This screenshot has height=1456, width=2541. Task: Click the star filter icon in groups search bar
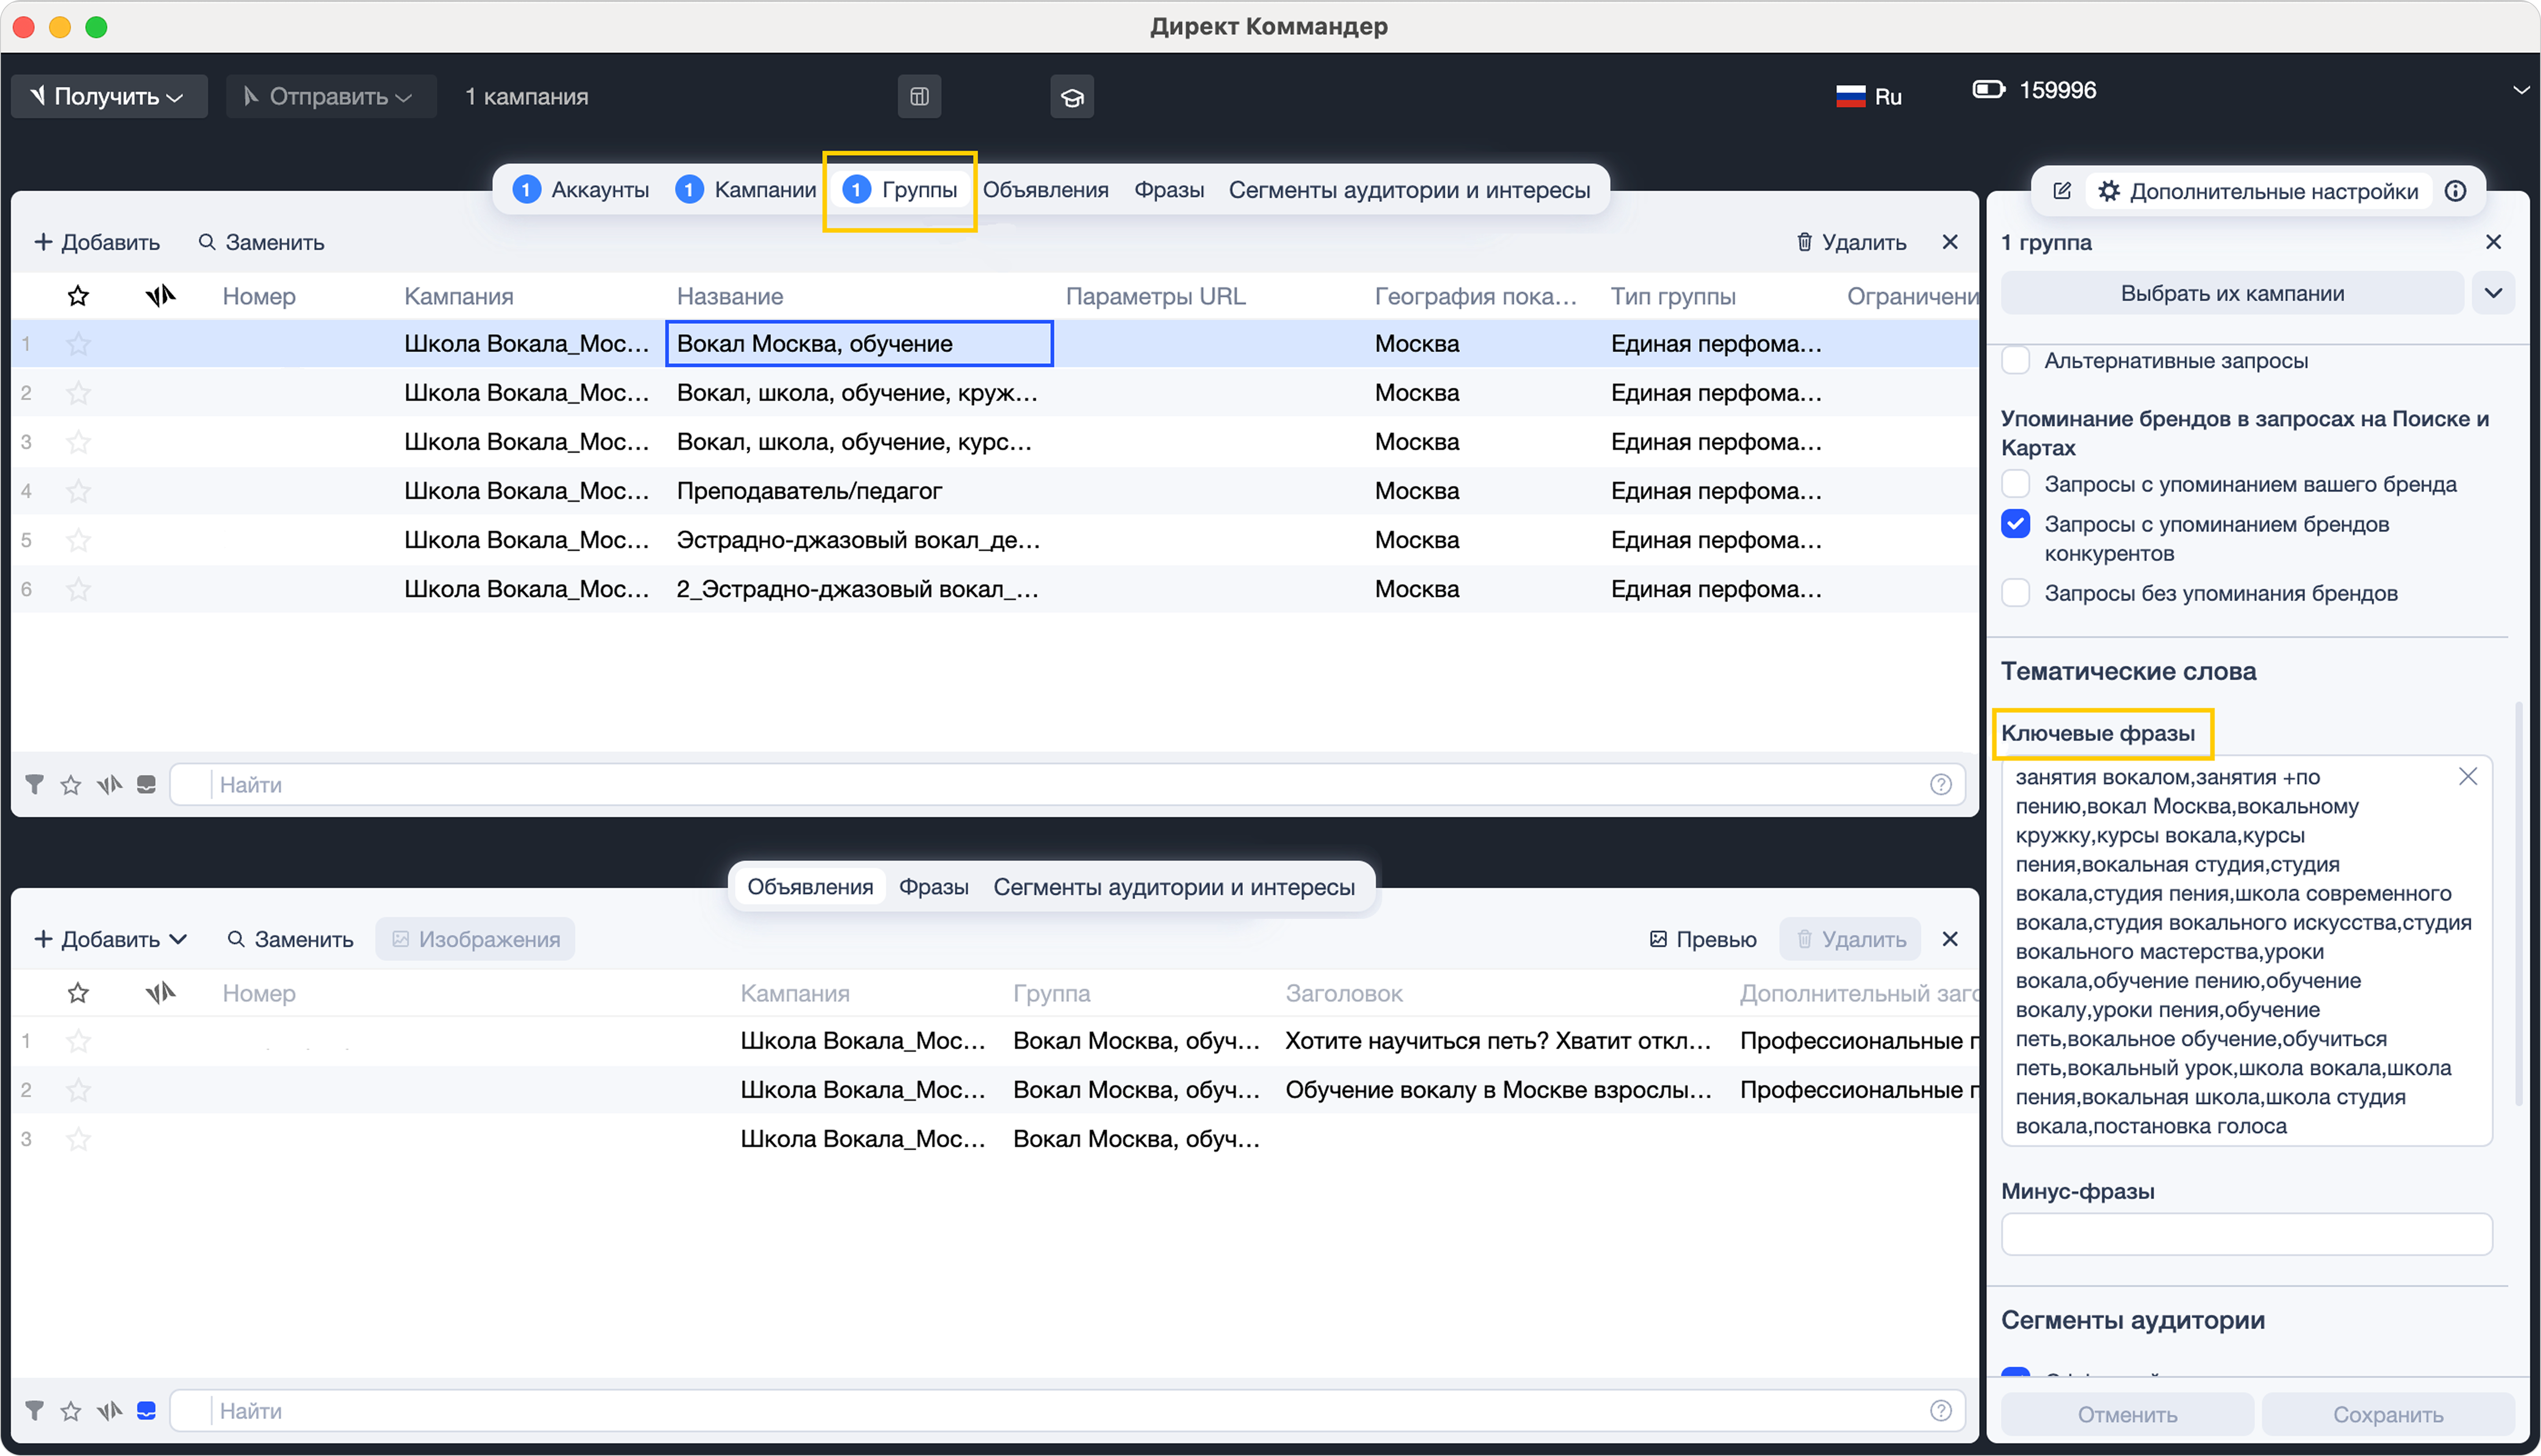point(71,785)
